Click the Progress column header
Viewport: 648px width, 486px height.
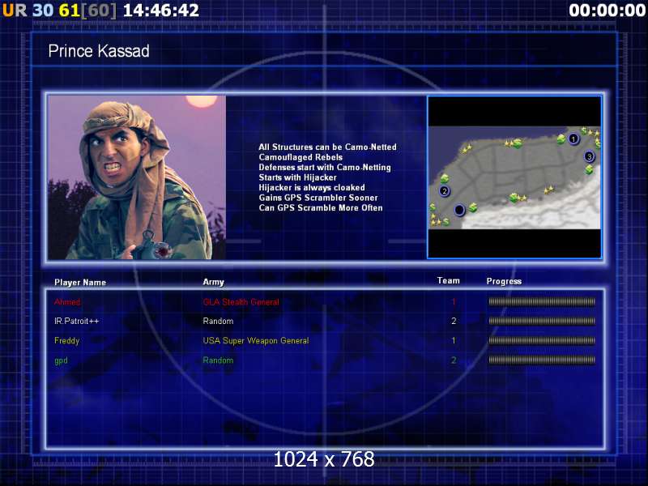tap(504, 281)
